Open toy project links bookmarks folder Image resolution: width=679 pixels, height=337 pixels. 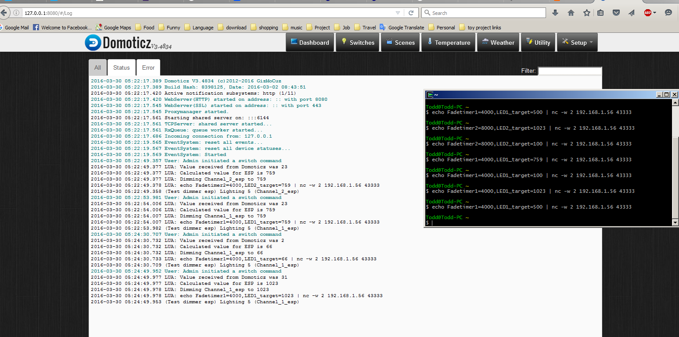[x=480, y=27]
